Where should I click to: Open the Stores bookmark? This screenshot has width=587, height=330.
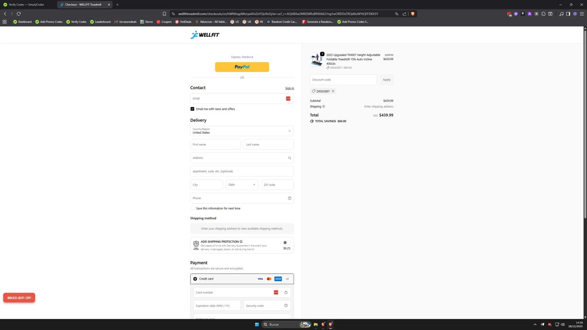coord(147,22)
